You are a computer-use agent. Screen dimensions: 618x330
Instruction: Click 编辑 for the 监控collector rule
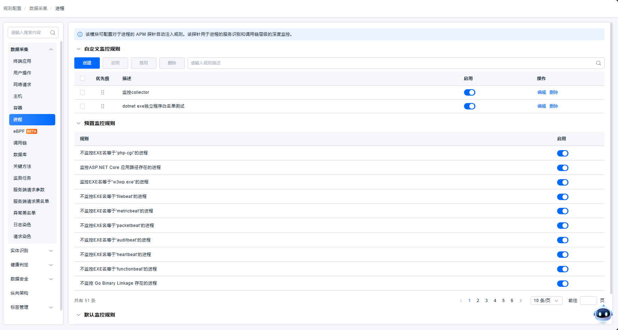(541, 92)
